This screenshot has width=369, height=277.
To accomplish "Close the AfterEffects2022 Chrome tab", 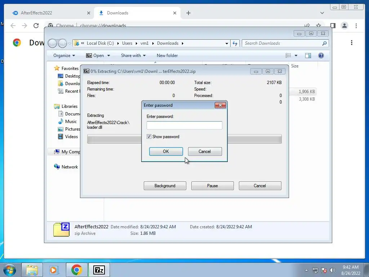I will tap(89, 13).
